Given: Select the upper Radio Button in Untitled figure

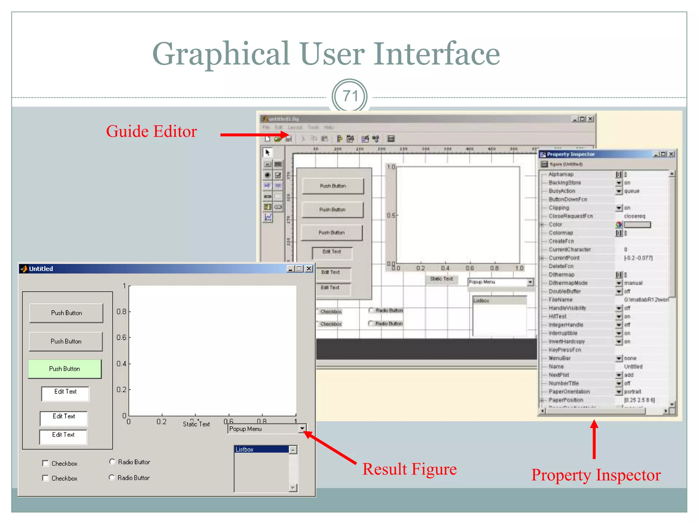Looking at the screenshot, I should point(112,462).
